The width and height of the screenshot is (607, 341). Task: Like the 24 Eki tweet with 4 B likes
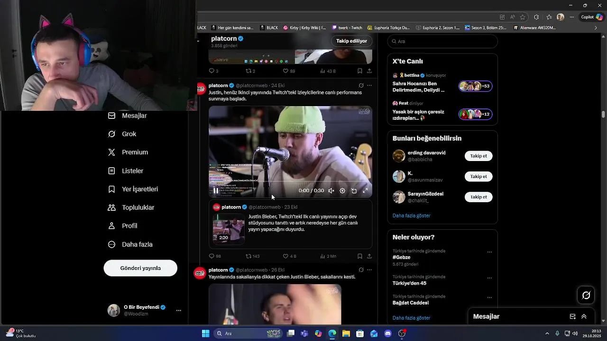click(x=289, y=256)
